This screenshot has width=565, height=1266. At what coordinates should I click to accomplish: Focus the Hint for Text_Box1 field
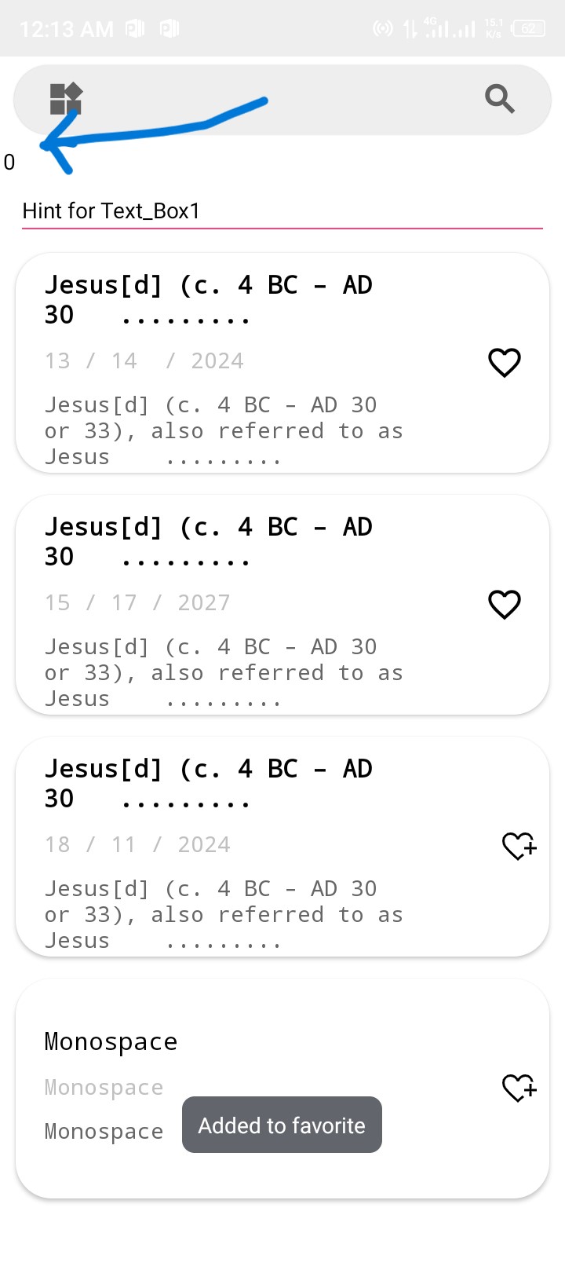(x=282, y=210)
